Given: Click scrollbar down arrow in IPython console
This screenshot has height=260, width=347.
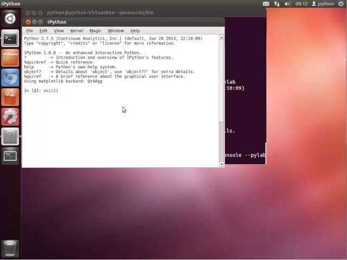Looking at the screenshot, I should pyautogui.click(x=221, y=165).
